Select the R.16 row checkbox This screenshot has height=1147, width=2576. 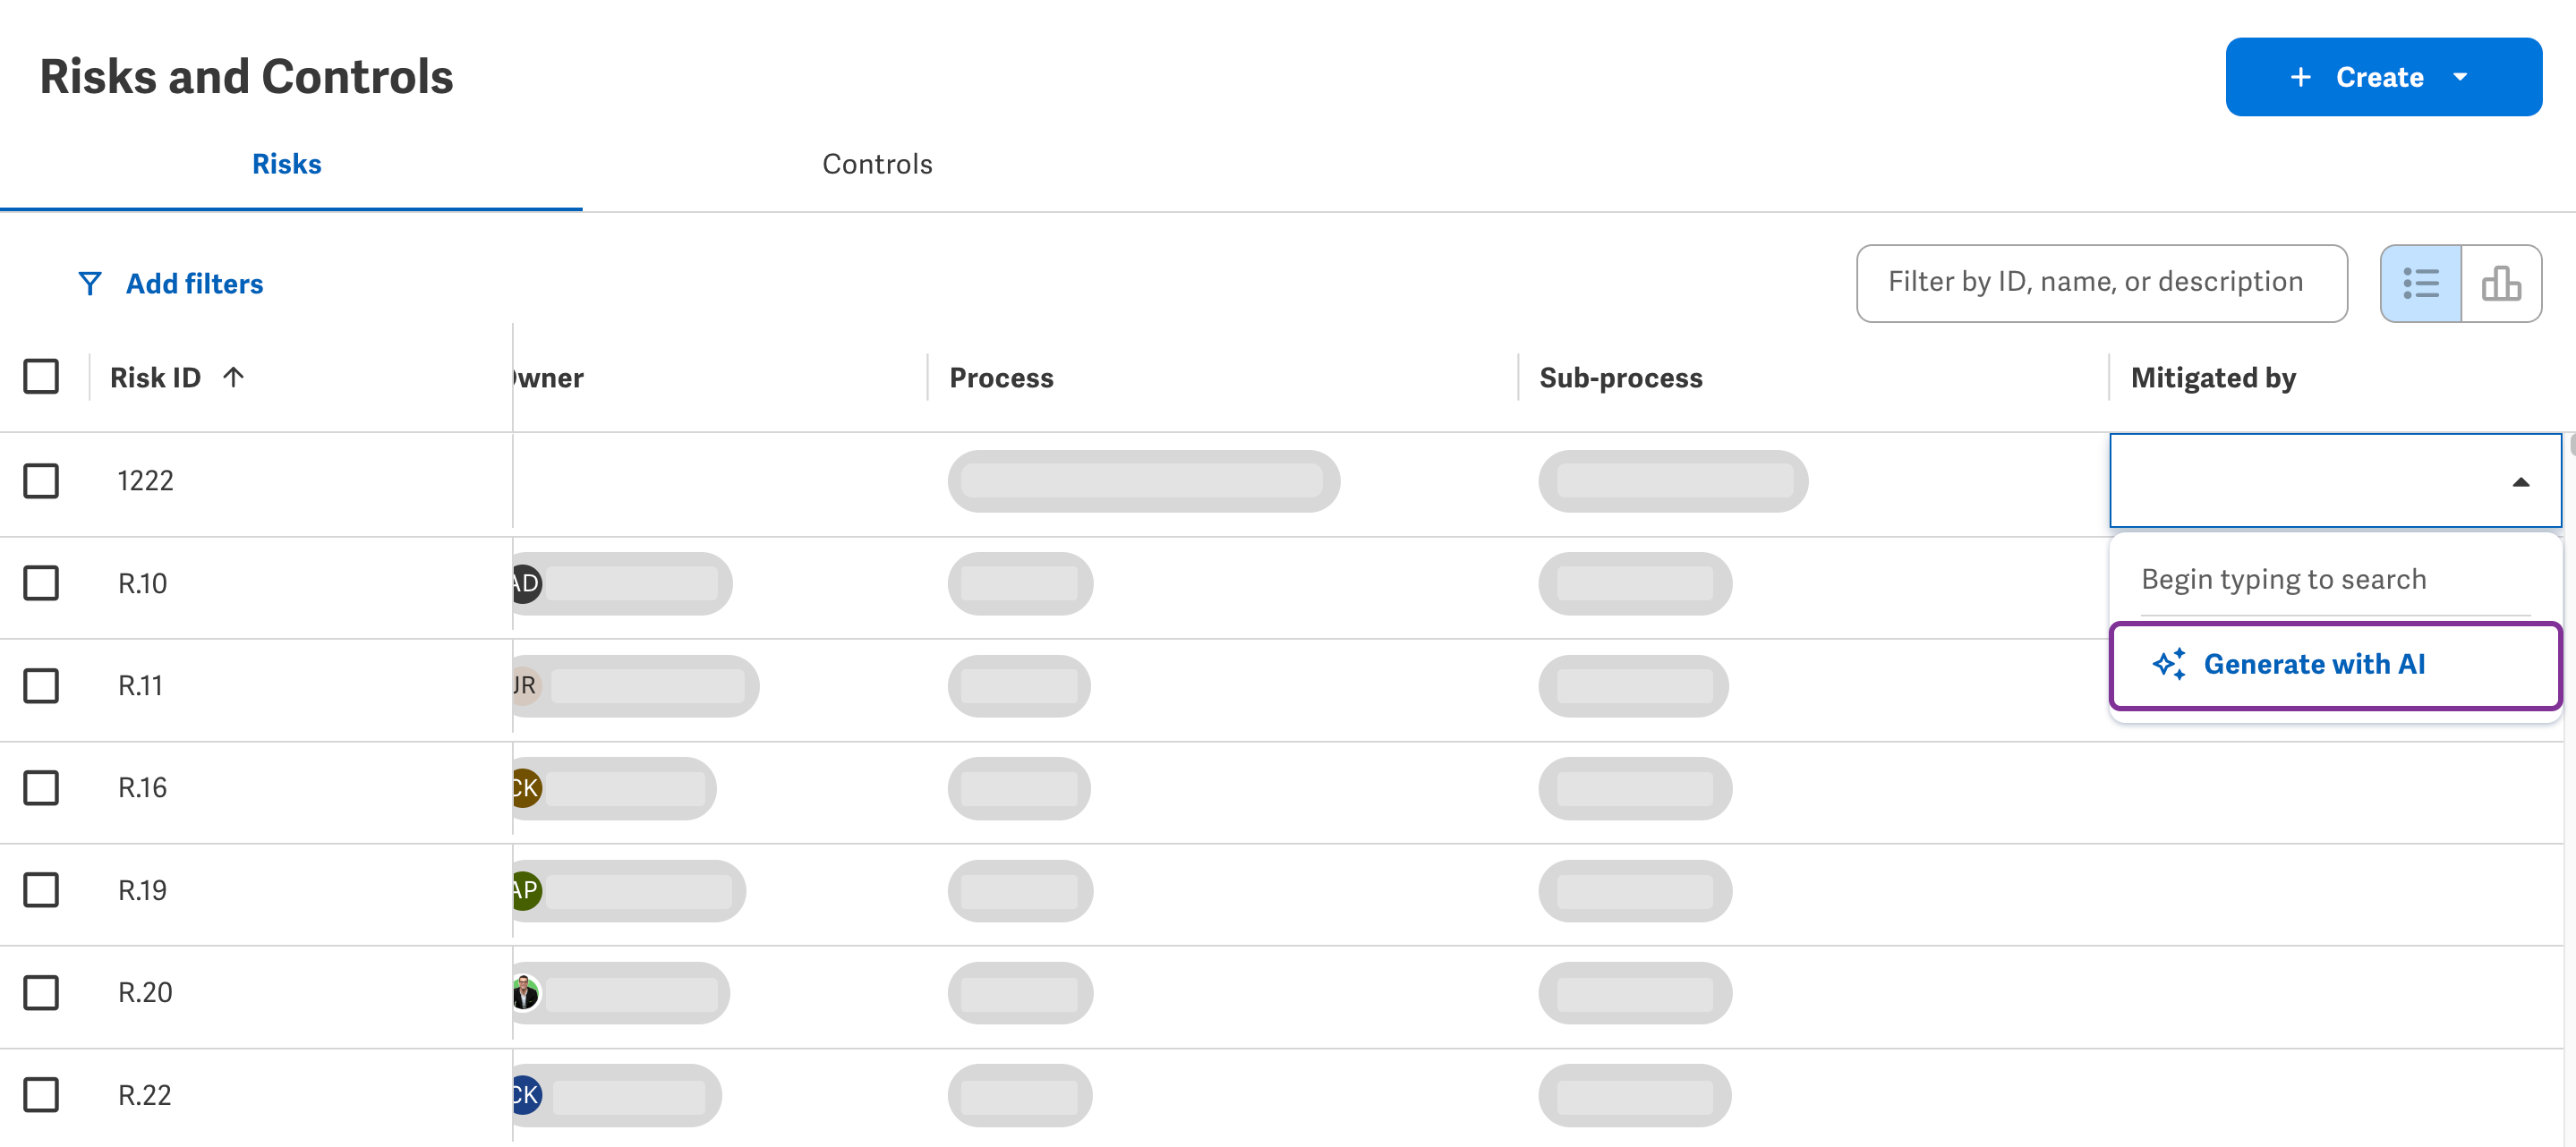[41, 788]
